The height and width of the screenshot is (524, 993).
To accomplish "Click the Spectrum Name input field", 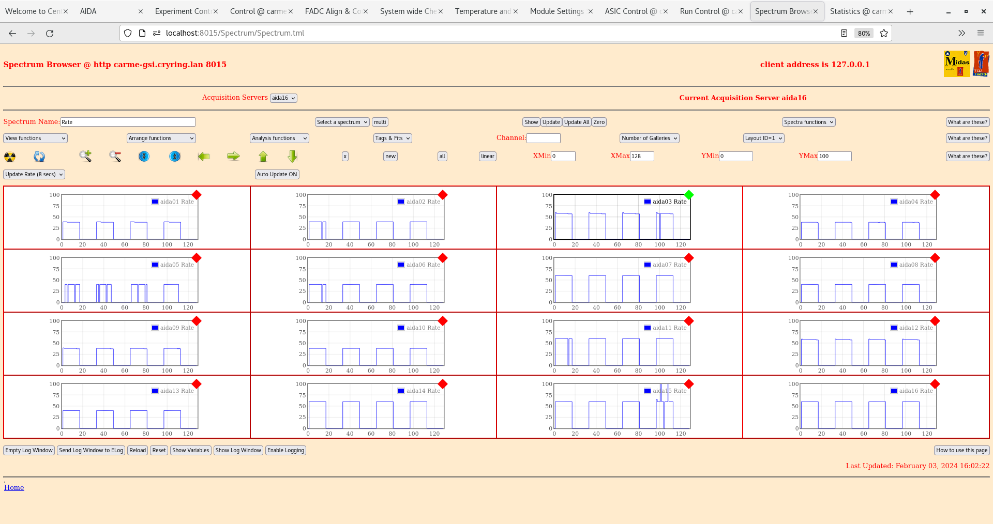I will tap(128, 122).
